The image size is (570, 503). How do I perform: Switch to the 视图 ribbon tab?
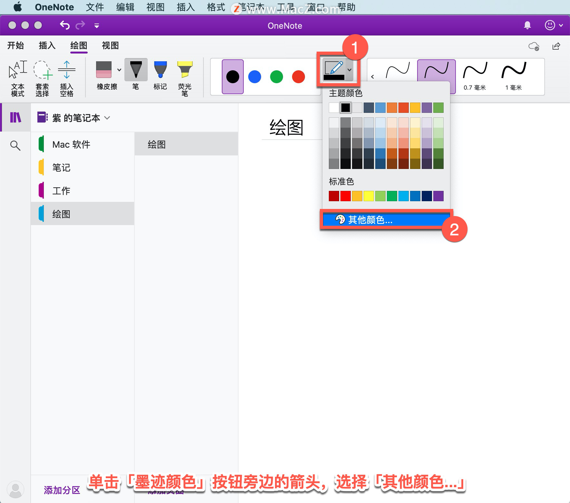tap(111, 45)
